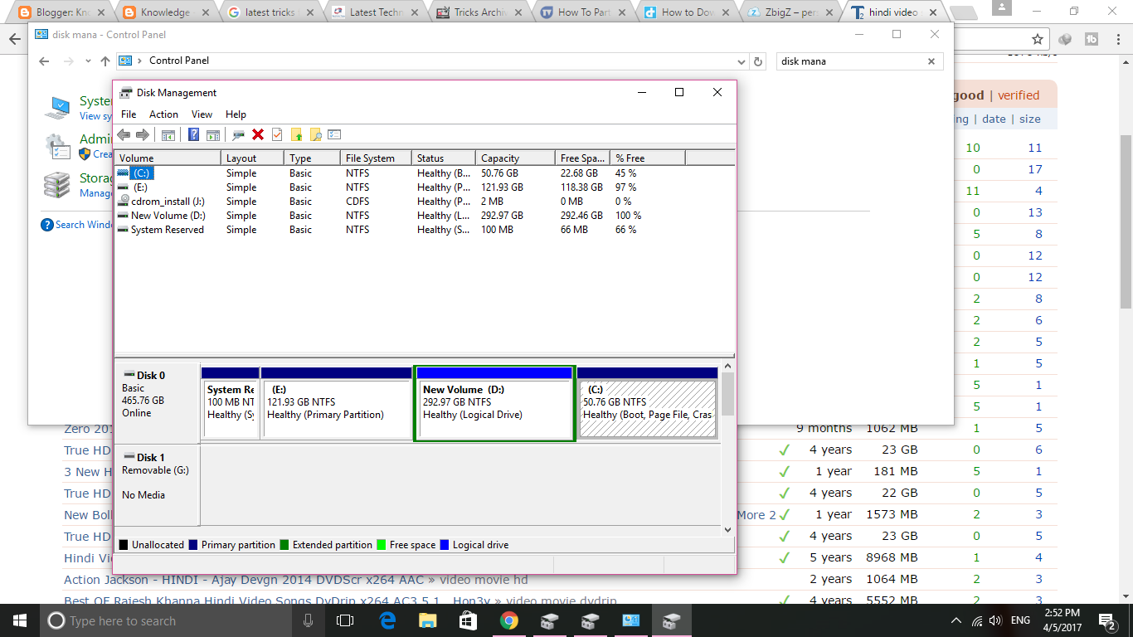Click the Back navigation arrow in Disk Management
1133x637 pixels.
[123, 134]
